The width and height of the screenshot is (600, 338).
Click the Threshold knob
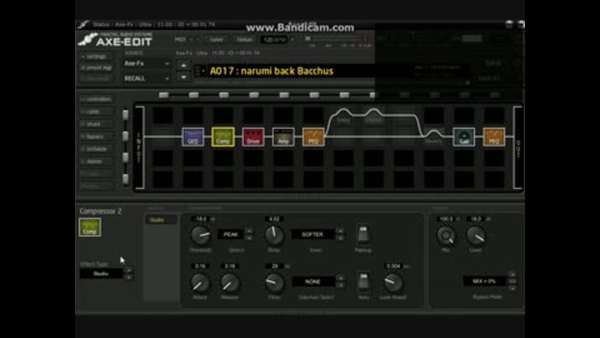pos(201,235)
